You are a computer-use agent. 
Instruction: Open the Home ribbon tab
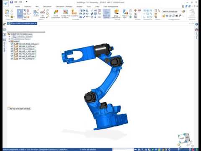click(18, 7)
